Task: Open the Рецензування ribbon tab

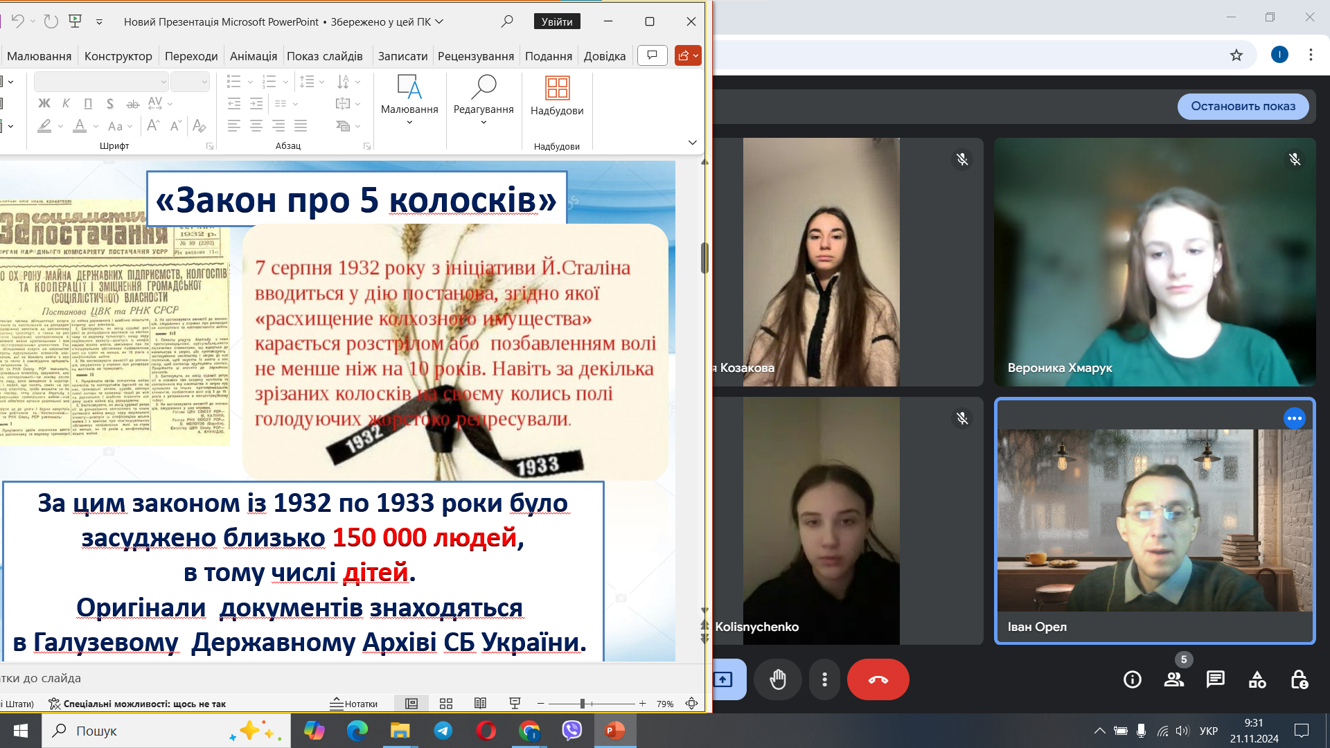Action: pyautogui.click(x=475, y=56)
